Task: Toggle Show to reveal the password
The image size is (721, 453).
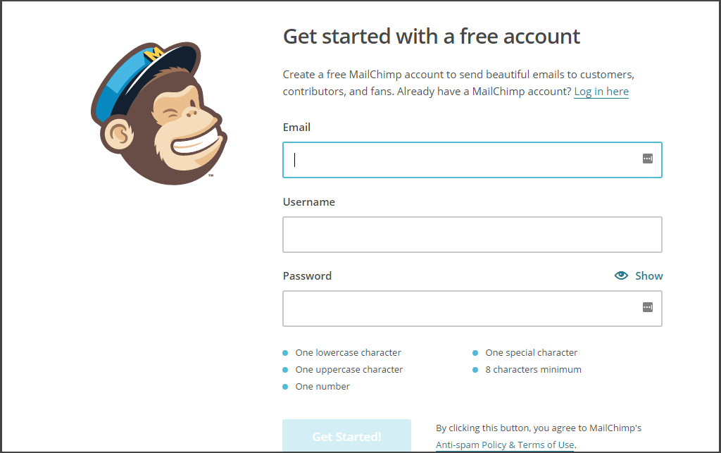Action: [x=648, y=275]
